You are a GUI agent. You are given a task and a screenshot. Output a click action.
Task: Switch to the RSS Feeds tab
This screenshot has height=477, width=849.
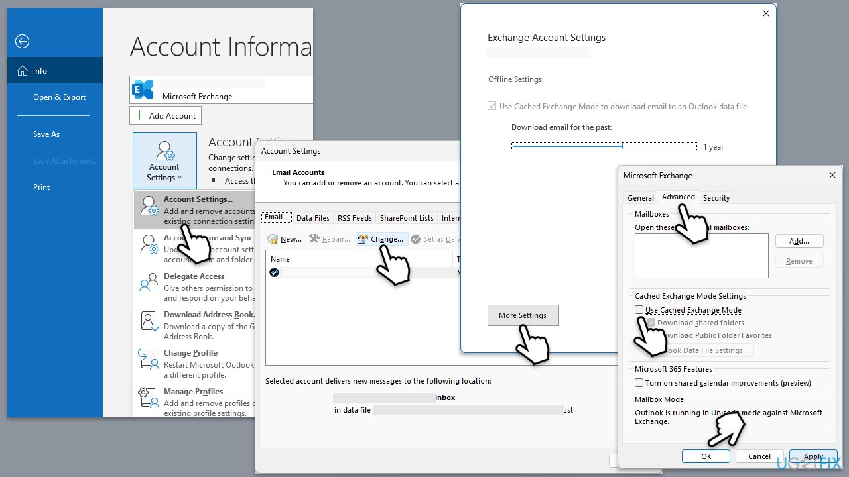355,218
